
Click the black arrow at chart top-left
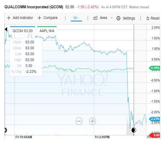[6, 29]
